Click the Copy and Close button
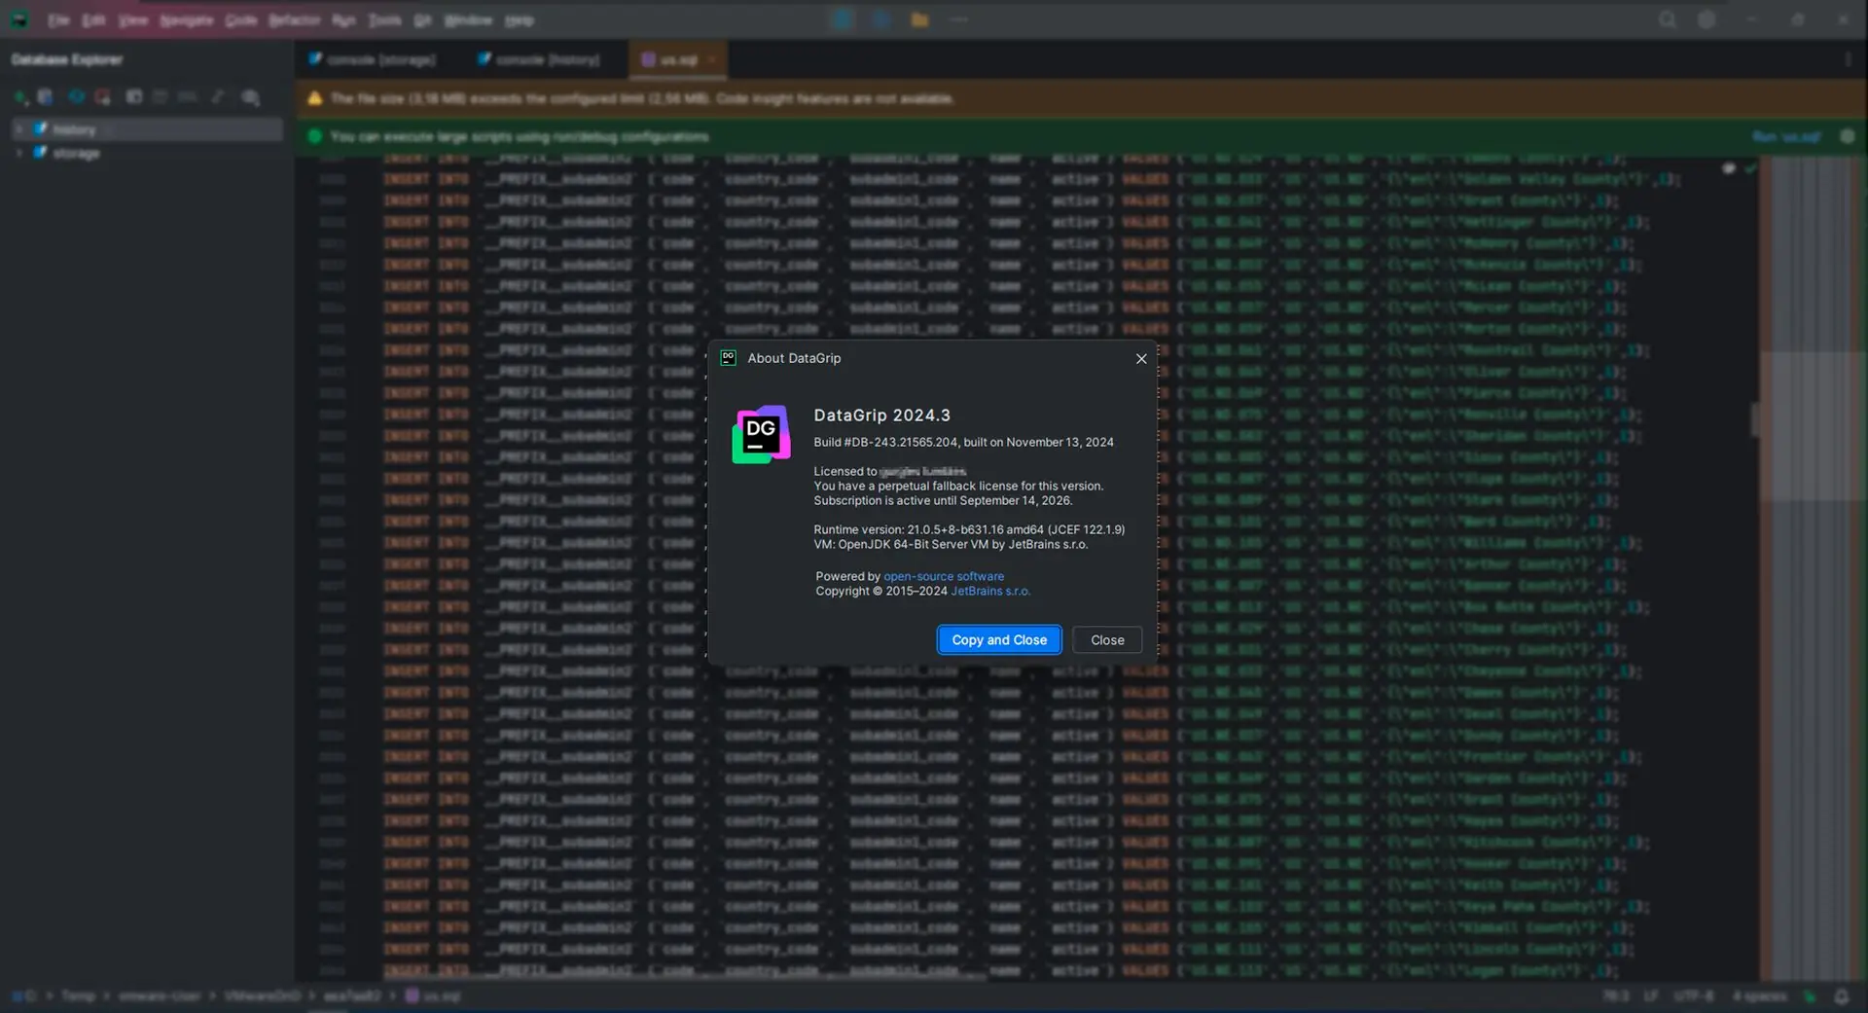 [999, 639]
